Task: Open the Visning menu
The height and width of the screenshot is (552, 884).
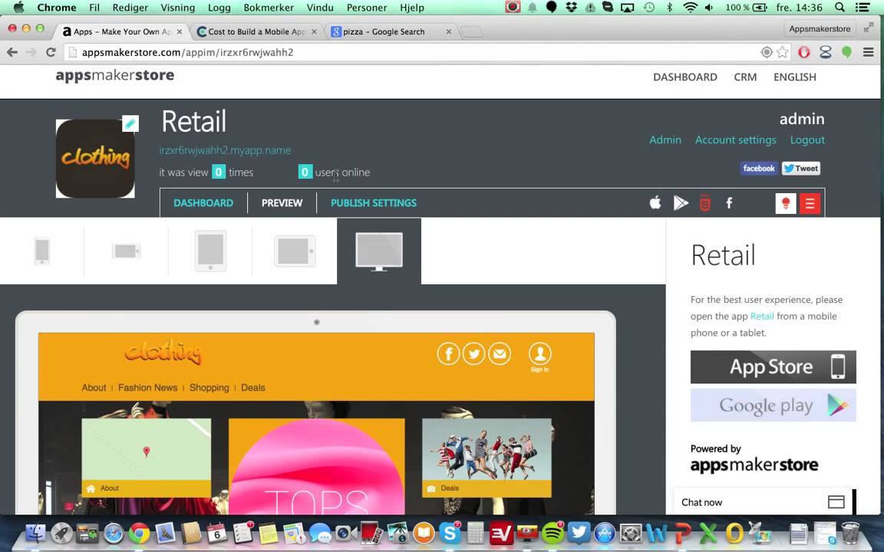Action: pyautogui.click(x=177, y=8)
